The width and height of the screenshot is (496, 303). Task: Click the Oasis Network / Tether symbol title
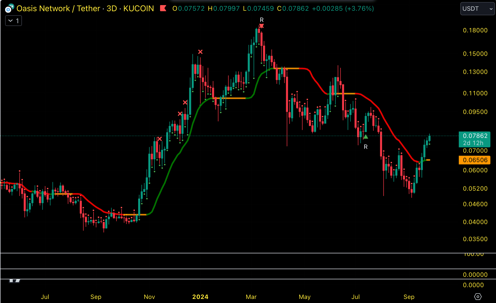pyautogui.click(x=58, y=8)
